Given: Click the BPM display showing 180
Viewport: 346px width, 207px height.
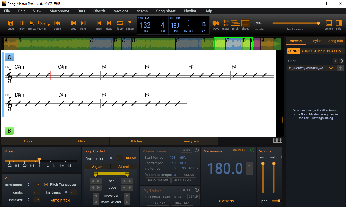Looking at the screenshot, I should pos(175,25).
